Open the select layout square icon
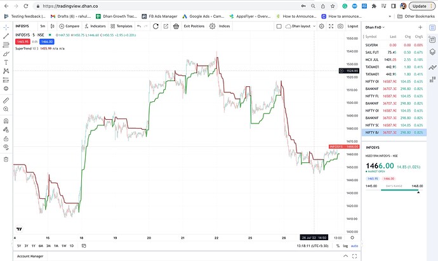The height and width of the screenshot is (261, 438). pos(279,26)
